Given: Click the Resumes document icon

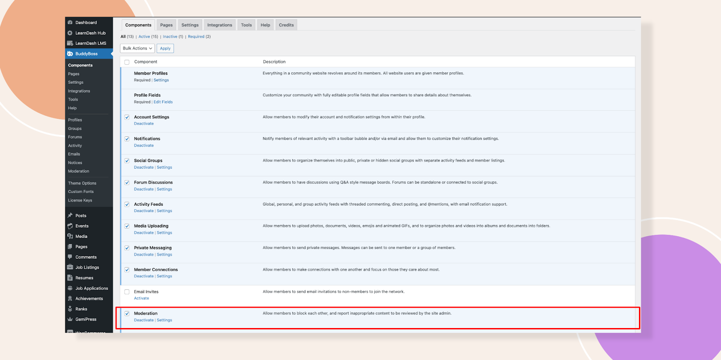Looking at the screenshot, I should click(70, 278).
